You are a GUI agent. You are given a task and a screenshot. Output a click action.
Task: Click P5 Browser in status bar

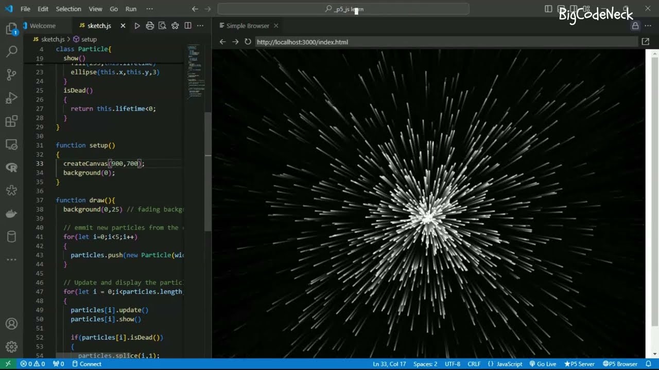click(620, 364)
